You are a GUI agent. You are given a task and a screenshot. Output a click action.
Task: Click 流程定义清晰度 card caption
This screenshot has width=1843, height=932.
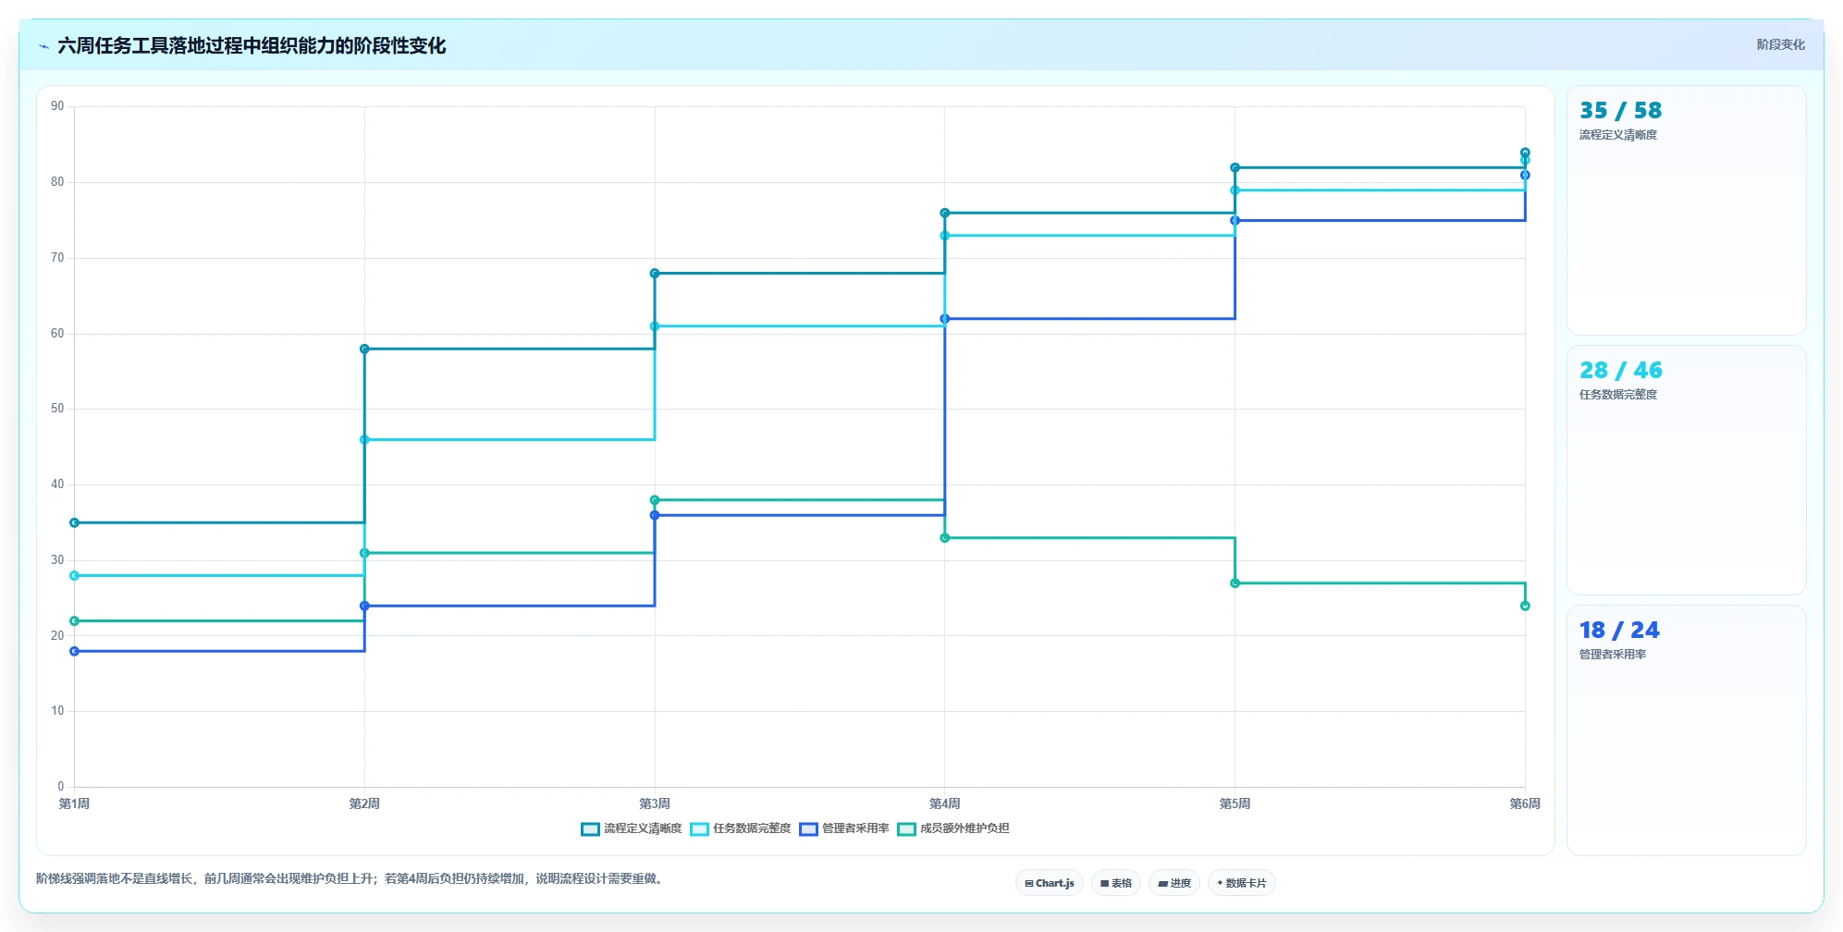[1617, 135]
